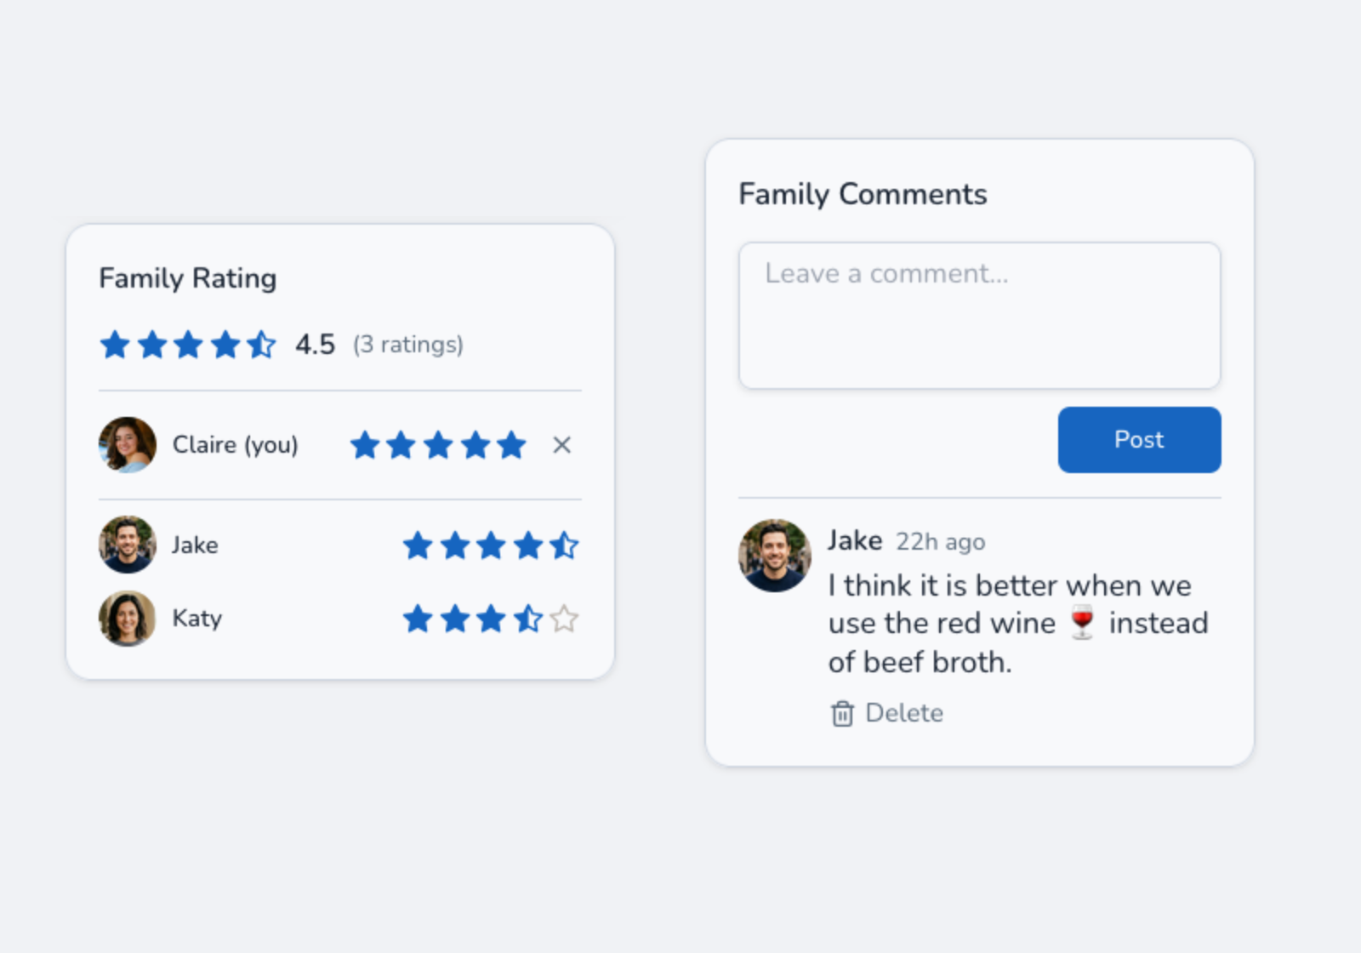Viewport: 1361px width, 953px height.
Task: Click Katy's name in the ratings list
Action: [x=197, y=619]
